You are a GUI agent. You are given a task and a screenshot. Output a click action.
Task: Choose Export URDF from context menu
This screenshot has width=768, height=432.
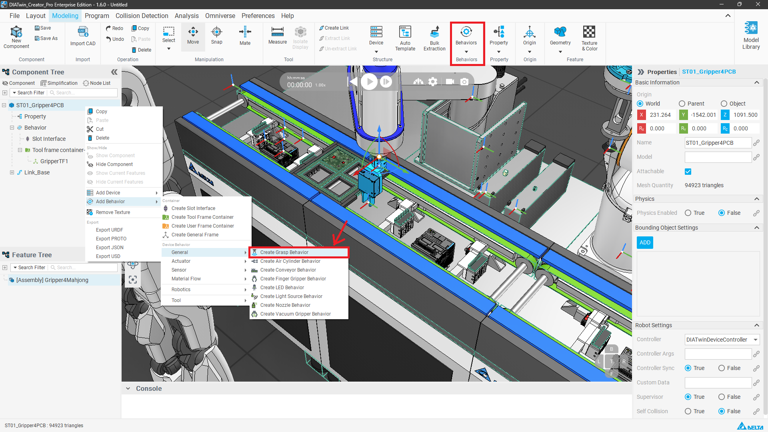[x=110, y=230]
